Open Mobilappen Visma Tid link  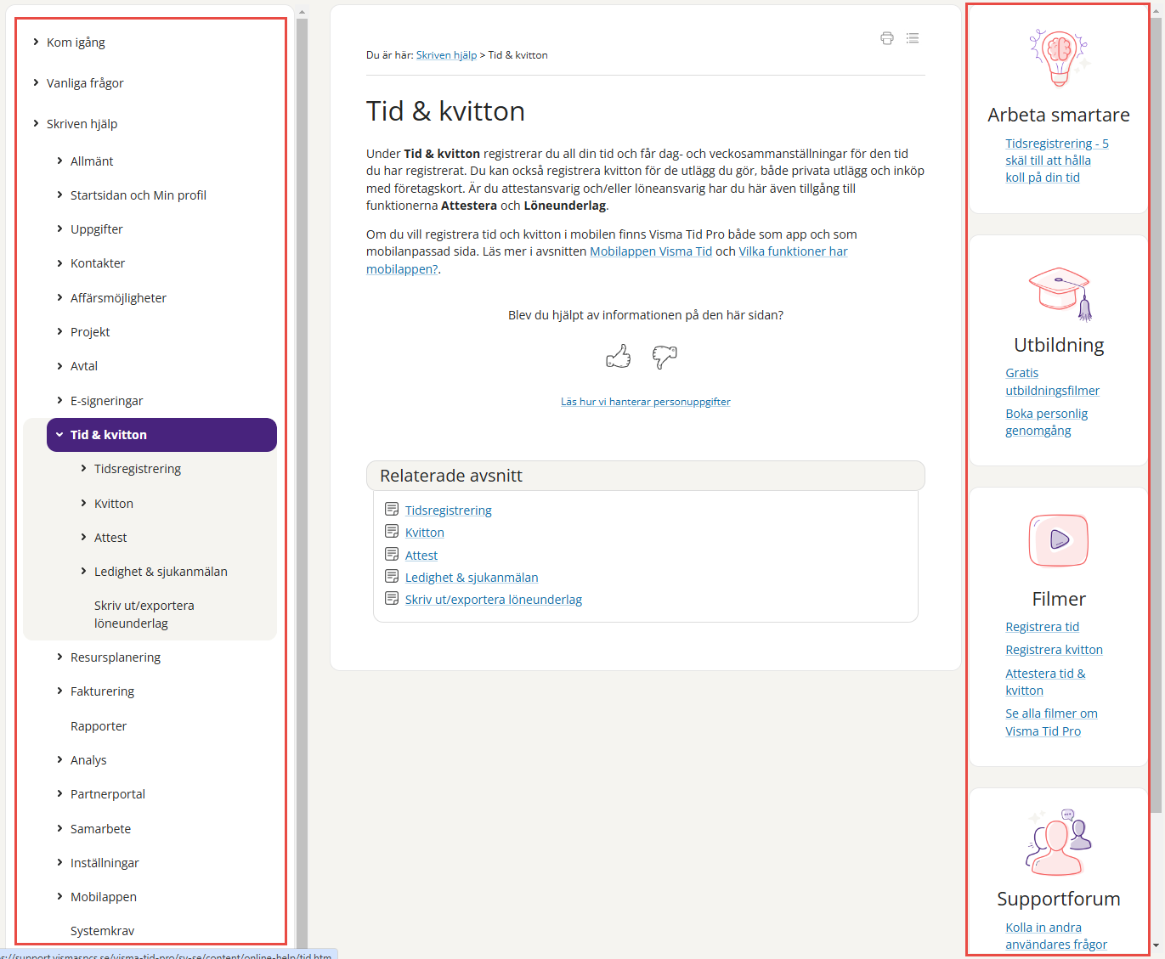[651, 251]
